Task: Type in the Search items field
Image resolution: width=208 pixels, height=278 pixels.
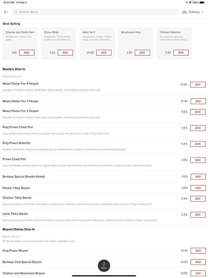Action: point(95,12)
